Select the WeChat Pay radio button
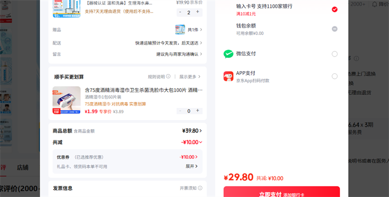Viewport: 389px width, 197px height. click(335, 54)
